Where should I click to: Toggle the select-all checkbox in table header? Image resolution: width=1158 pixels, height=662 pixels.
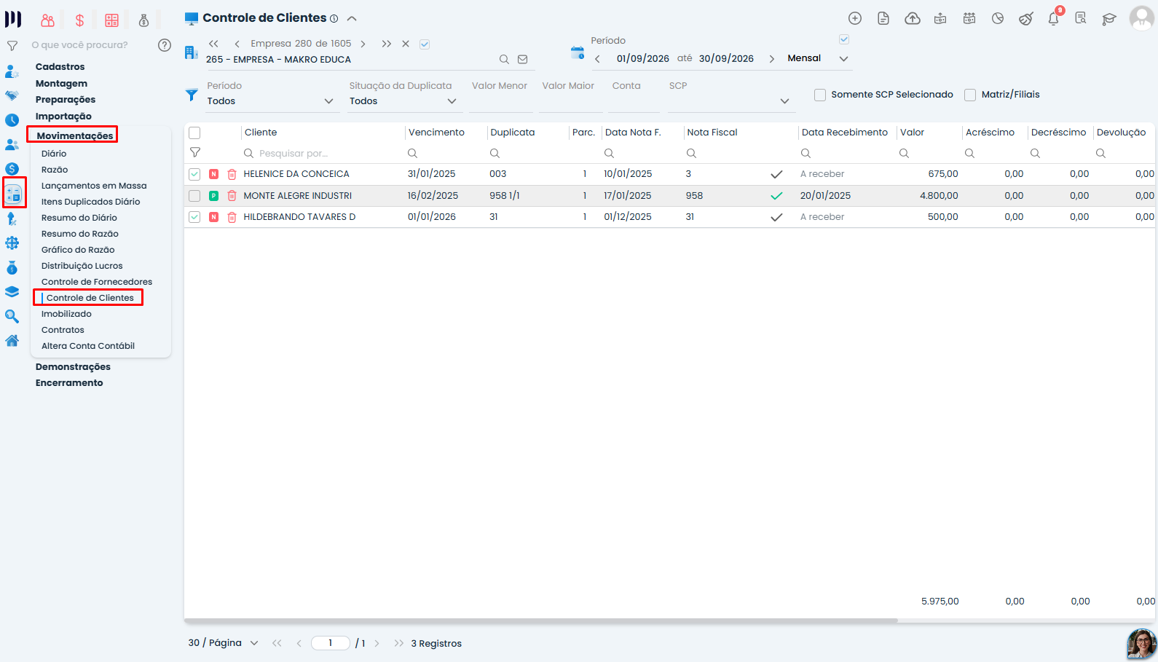(194, 133)
